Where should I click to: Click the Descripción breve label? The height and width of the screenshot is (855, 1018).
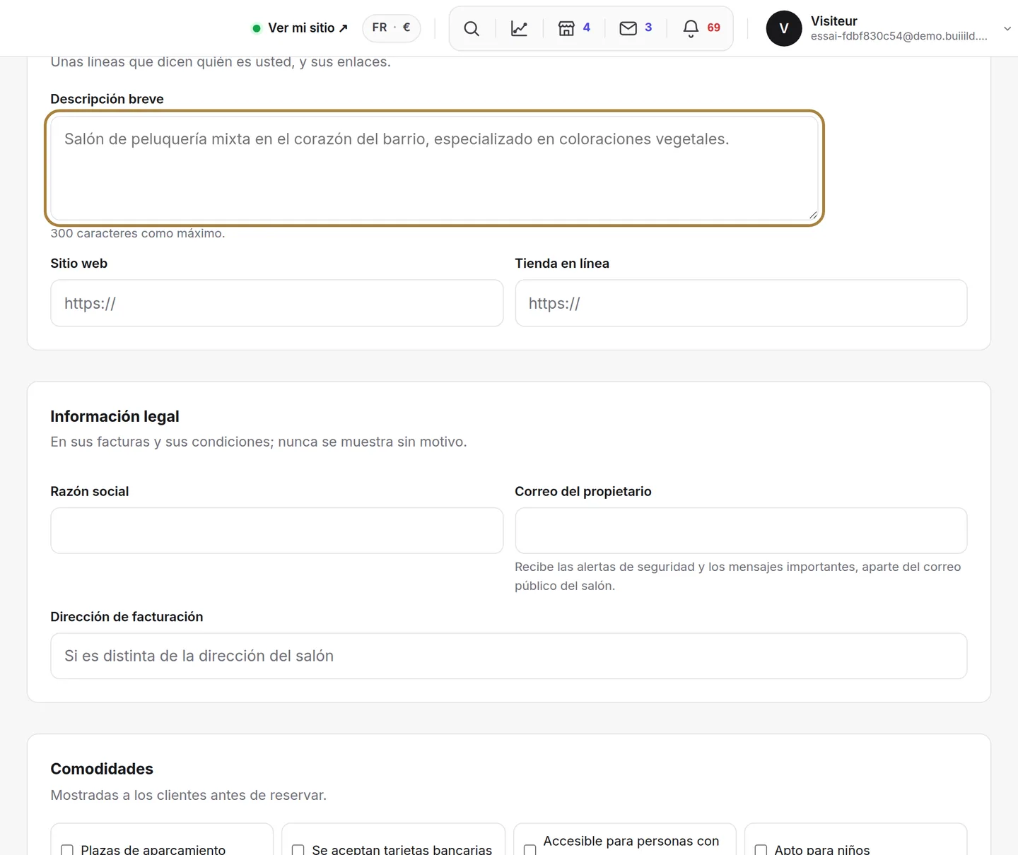tap(107, 99)
